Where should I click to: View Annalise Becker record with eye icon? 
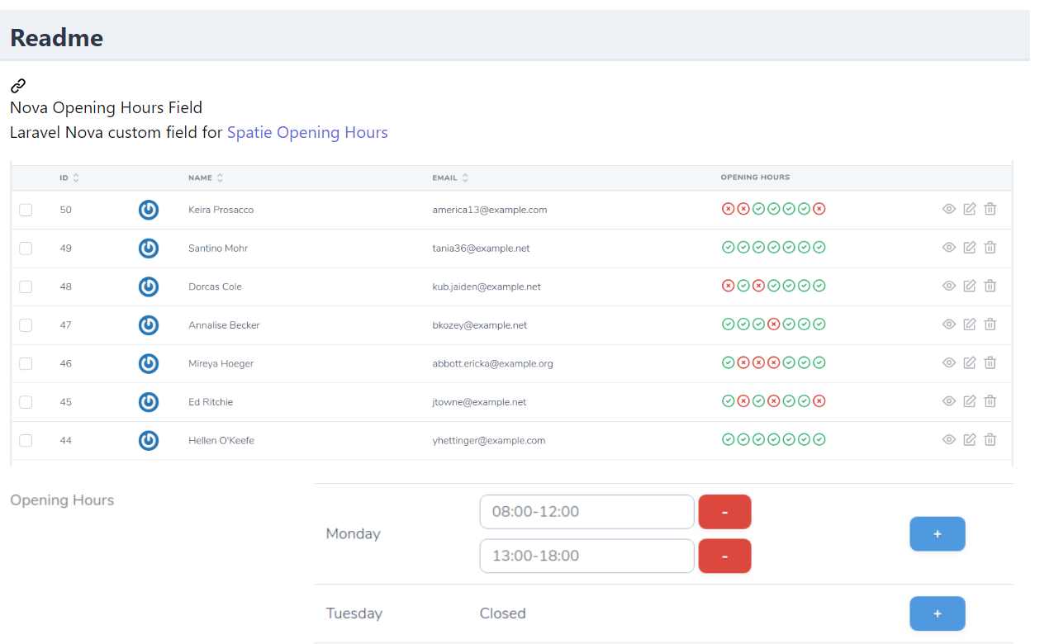tap(949, 324)
